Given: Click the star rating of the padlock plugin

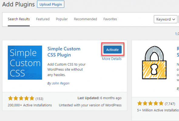Looking at the screenshot, I should point(150,103).
